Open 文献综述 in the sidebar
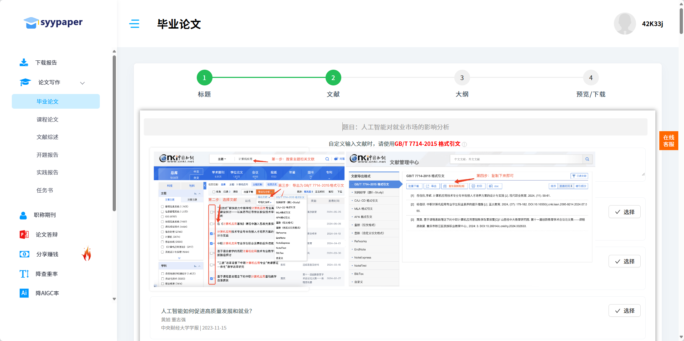Image resolution: width=684 pixels, height=341 pixels. click(x=48, y=137)
